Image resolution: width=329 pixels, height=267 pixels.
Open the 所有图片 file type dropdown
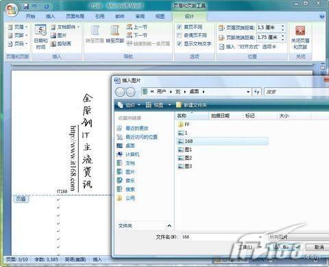(298, 237)
